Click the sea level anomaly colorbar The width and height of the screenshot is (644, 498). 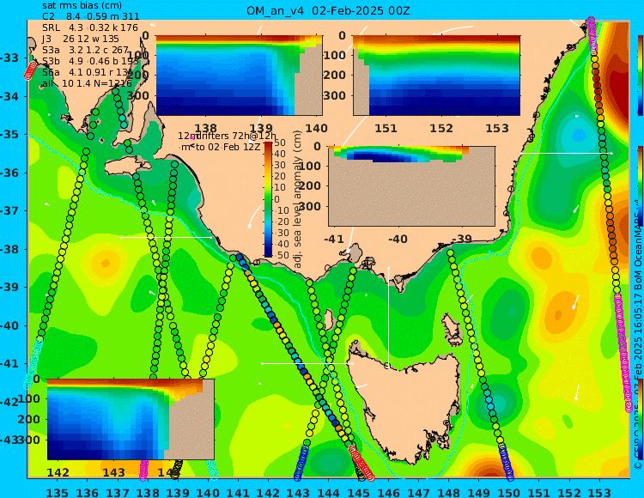click(268, 199)
